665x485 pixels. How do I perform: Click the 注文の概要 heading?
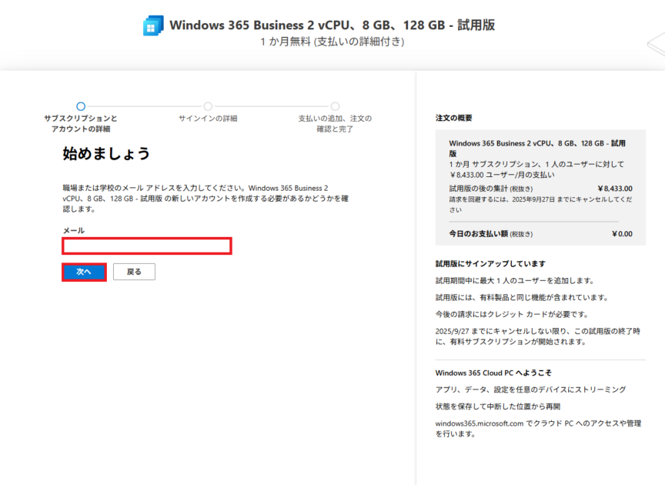(454, 118)
